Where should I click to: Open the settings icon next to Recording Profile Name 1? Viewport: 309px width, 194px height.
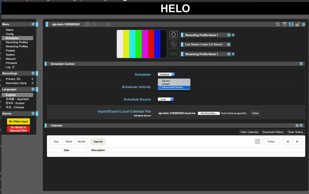(233, 35)
